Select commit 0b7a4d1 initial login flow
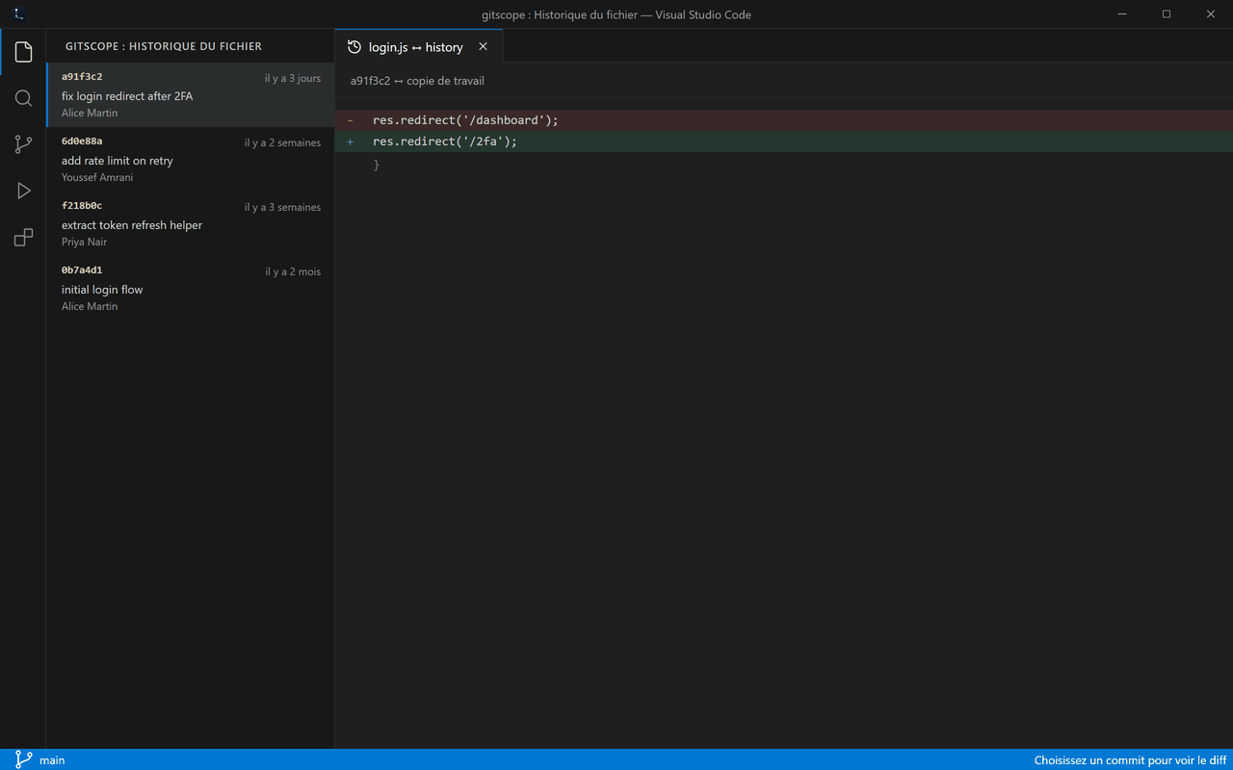The image size is (1233, 770). [x=191, y=289]
